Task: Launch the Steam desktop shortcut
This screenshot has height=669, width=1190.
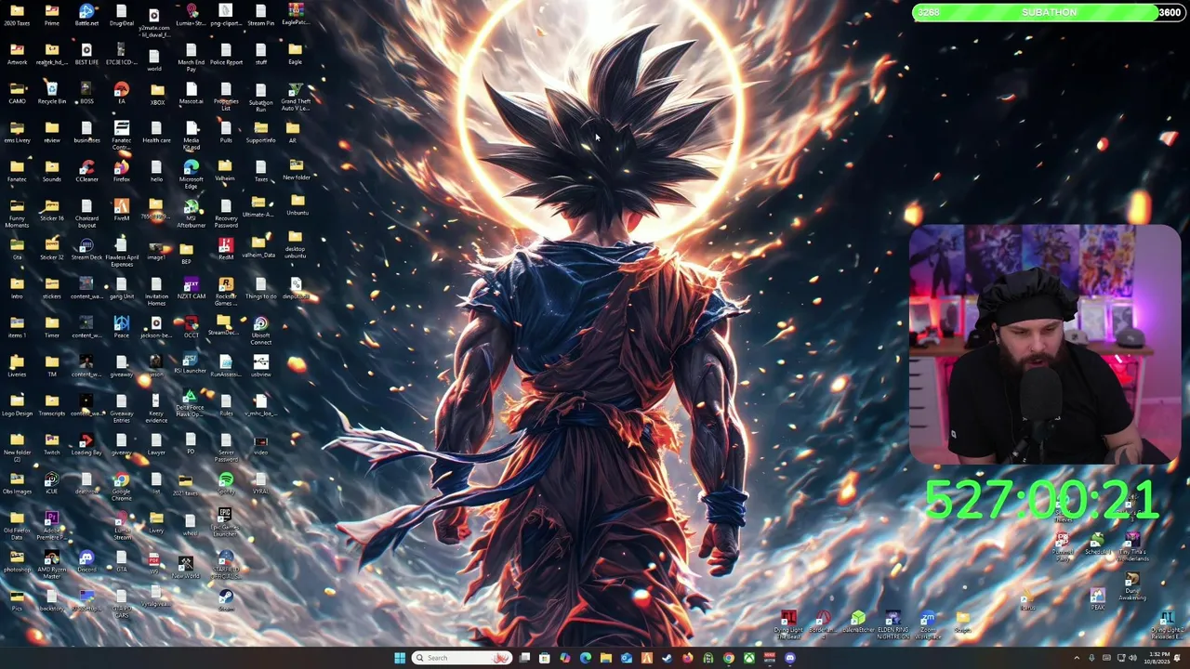Action: click(226, 600)
